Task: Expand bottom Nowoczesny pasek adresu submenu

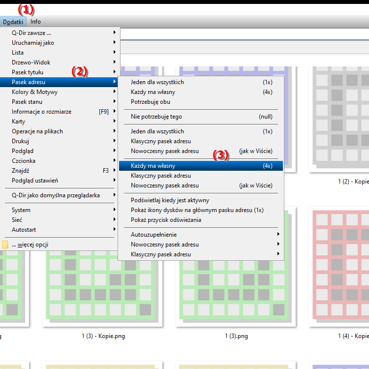Action: point(201,245)
